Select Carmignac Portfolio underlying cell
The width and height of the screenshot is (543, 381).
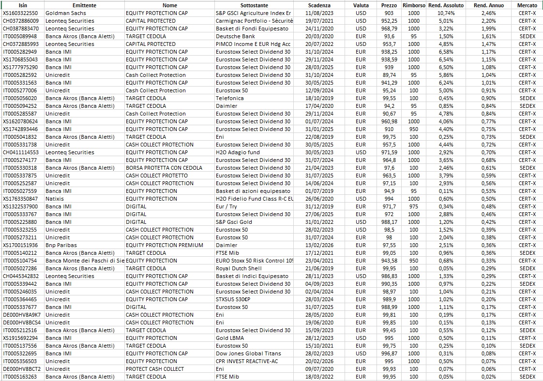coord(254,21)
